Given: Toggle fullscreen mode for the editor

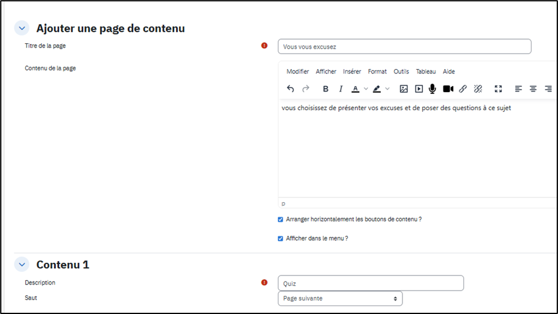Looking at the screenshot, I should (498, 89).
